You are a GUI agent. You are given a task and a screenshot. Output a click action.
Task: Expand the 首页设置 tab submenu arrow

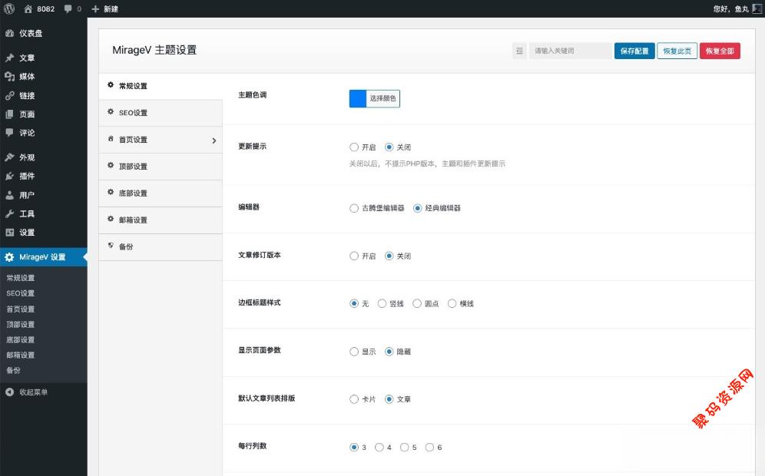click(x=214, y=140)
